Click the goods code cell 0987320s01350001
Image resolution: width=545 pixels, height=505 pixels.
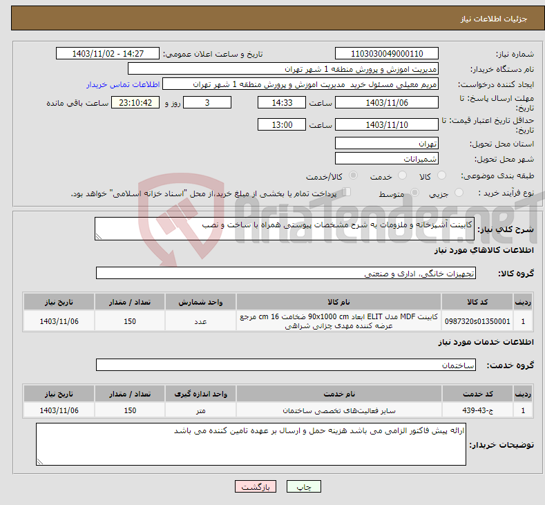[x=477, y=321]
